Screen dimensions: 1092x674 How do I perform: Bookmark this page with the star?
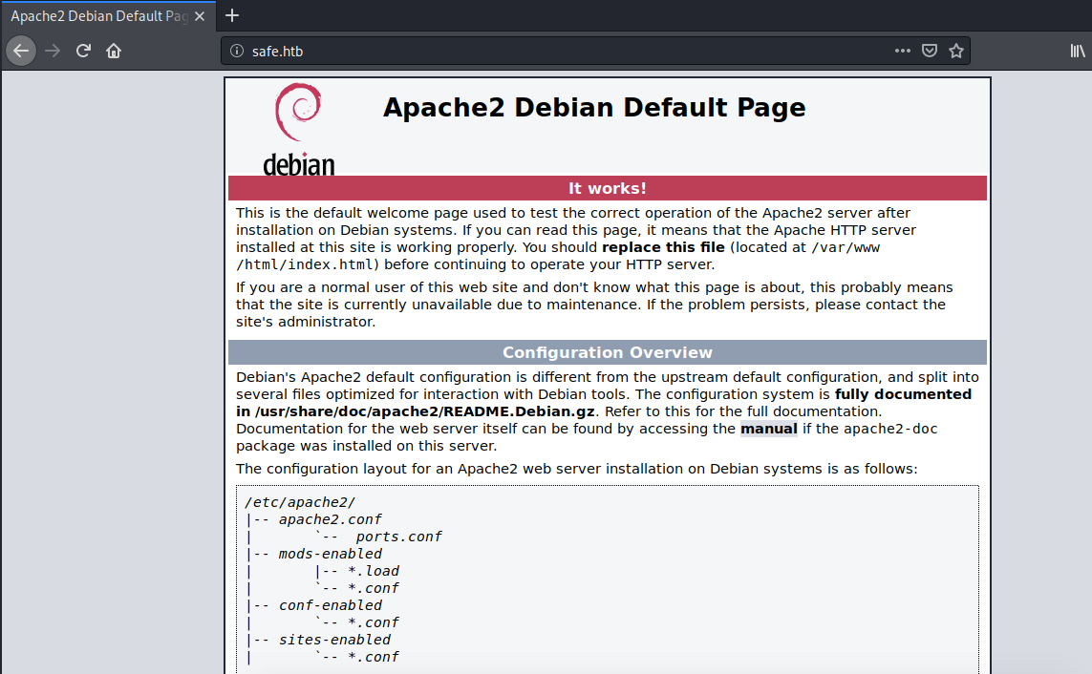pos(955,51)
